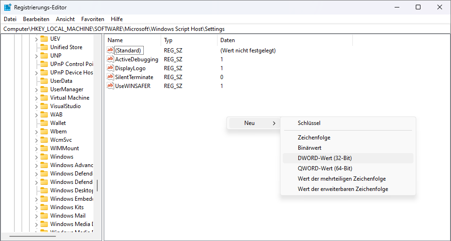Expand the UEV registry key
451x241 pixels.
point(37,39)
